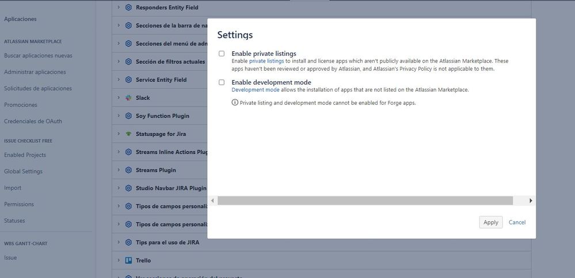Click the Secciones del menú de adm icon
Image resolution: width=575 pixels, height=278 pixels.
[x=128, y=44]
